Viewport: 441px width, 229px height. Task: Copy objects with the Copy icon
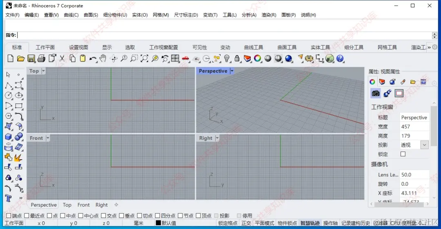coord(73,58)
